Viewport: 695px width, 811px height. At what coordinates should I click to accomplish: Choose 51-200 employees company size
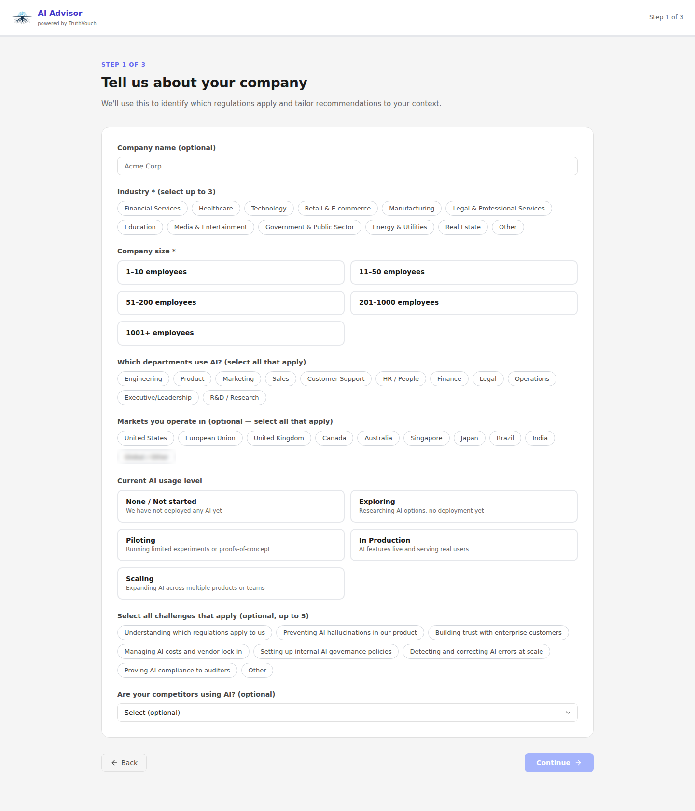(230, 303)
